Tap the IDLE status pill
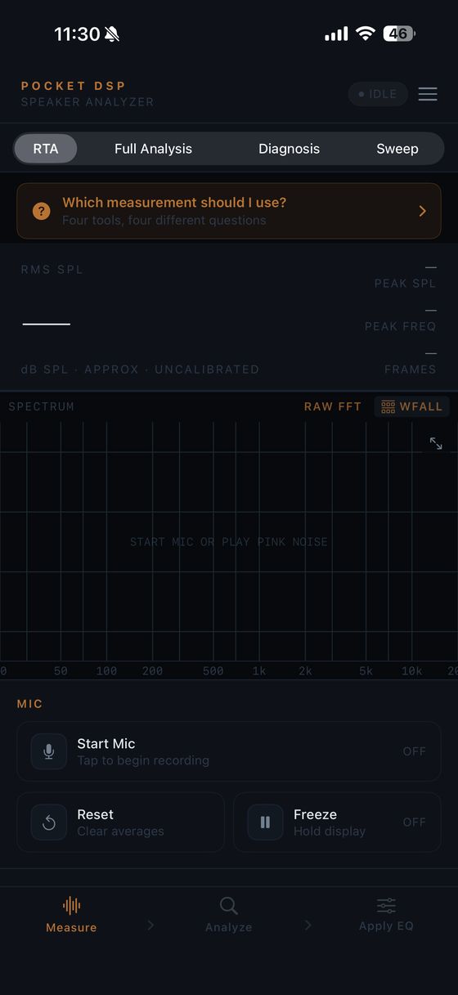Screen dimensions: 458x995 click(x=378, y=94)
